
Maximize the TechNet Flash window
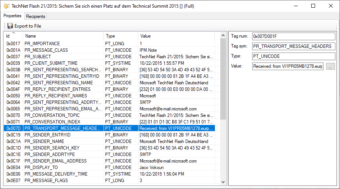point(313,6)
